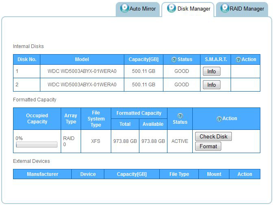
Task: Click the Disk No. column header
Action: [x=27, y=59]
